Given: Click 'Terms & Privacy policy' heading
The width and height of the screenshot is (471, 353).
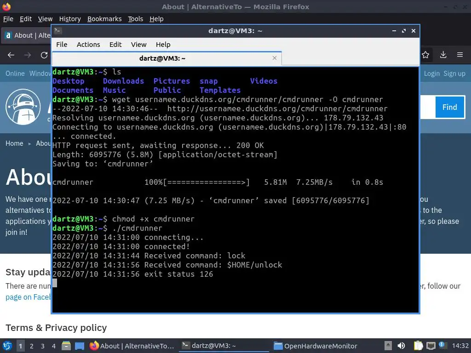Looking at the screenshot, I should tap(56, 328).
